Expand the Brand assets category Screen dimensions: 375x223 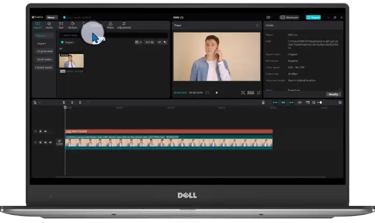click(43, 67)
